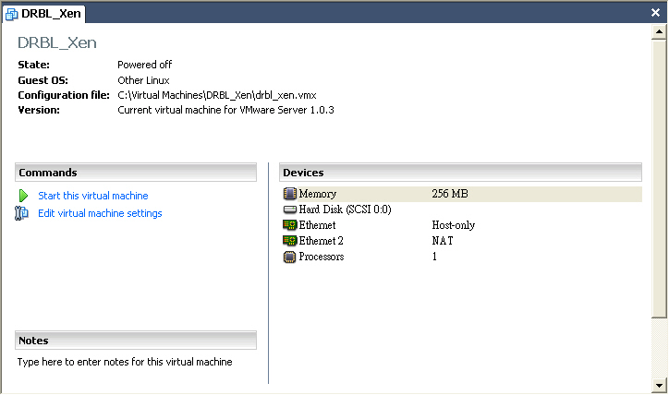Click the Ethernet 2 adapter card icon

point(290,241)
